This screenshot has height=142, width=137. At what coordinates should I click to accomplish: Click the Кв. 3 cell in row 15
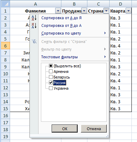(x=120, y=109)
